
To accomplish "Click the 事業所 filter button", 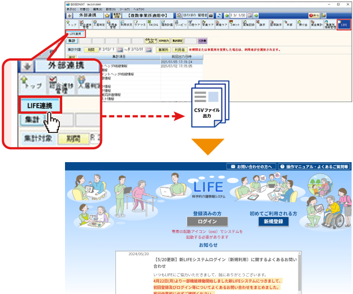I will tap(163, 49).
